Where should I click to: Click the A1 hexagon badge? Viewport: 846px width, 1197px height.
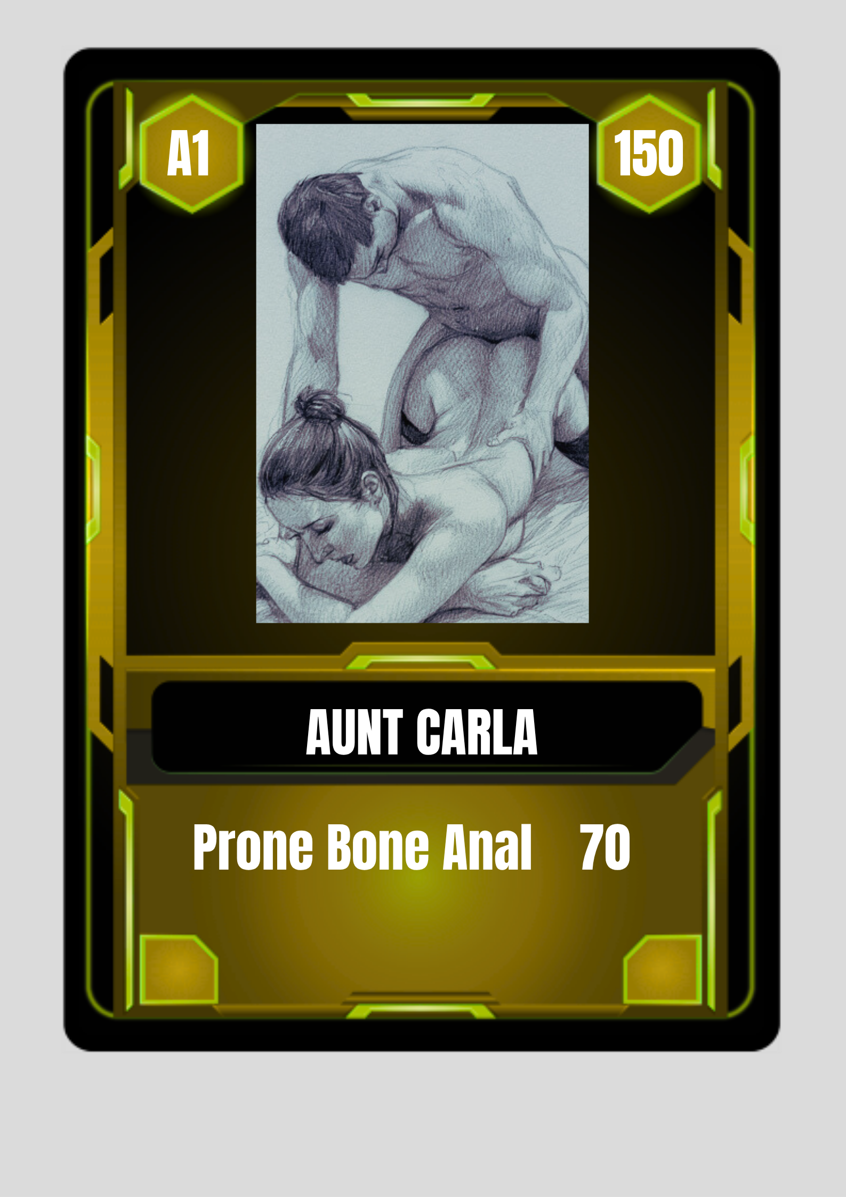click(x=192, y=154)
